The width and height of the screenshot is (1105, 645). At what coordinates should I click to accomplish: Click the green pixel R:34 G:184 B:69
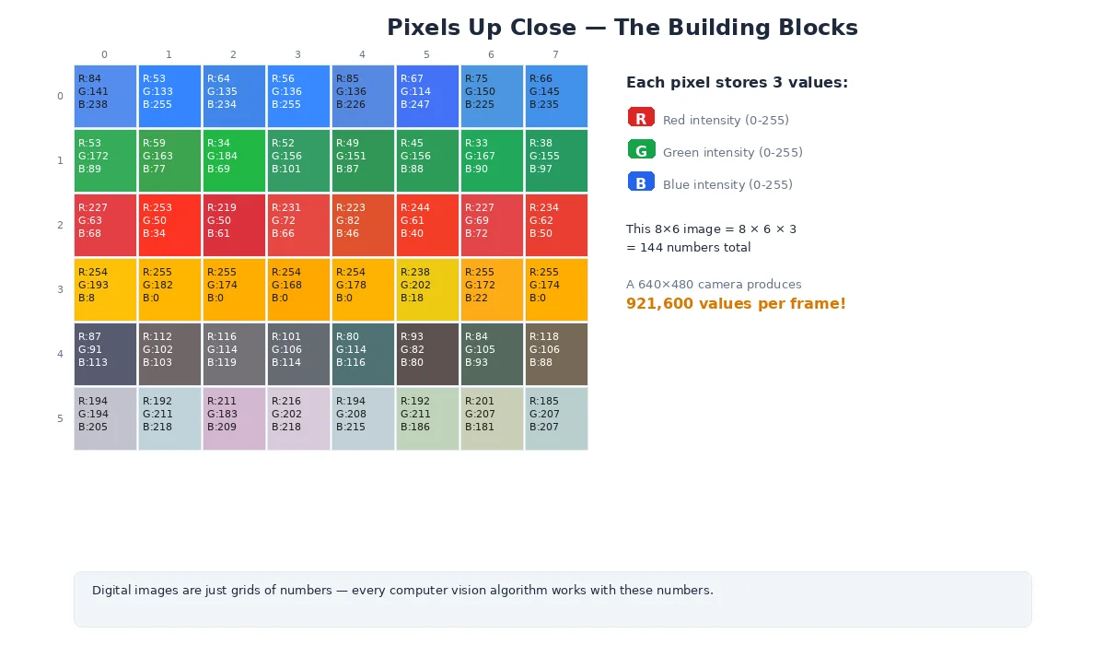tap(234, 160)
